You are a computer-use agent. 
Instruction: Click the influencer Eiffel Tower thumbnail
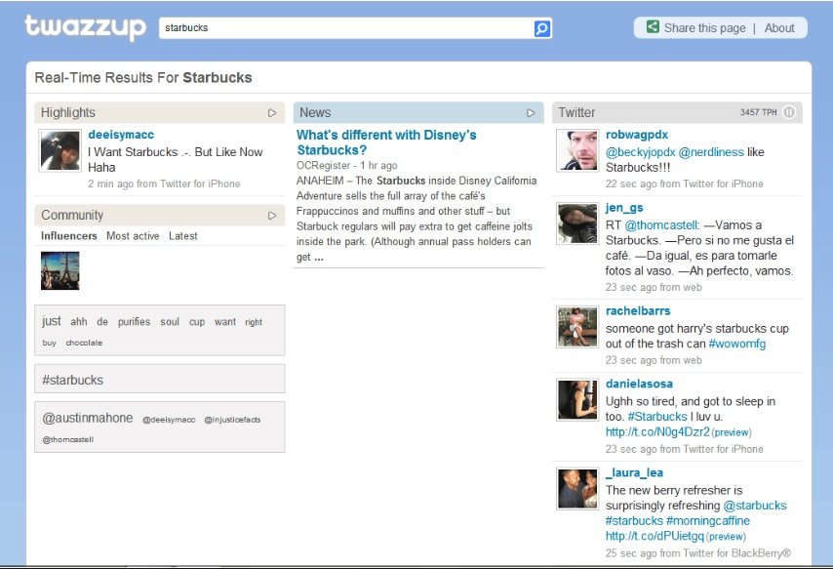(60, 270)
